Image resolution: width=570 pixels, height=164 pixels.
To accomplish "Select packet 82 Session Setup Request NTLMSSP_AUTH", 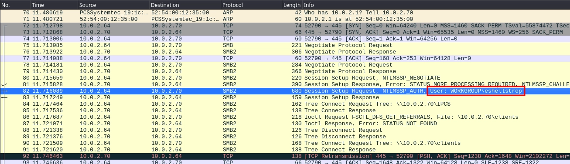I will (285, 91).
